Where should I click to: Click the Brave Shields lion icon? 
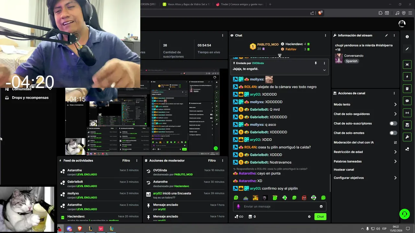coord(320,13)
